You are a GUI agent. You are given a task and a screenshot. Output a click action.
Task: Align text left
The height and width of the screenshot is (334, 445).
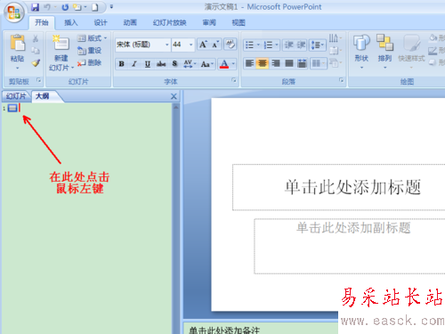click(249, 63)
